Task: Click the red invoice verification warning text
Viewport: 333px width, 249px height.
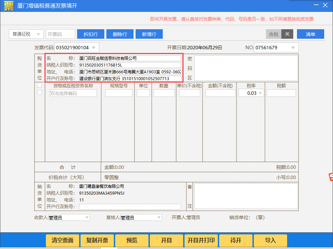Action: click(232, 19)
